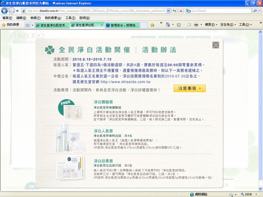Open the 安全性(S) toolbar menu
This screenshot has height=197, width=263.
coord(228,25)
